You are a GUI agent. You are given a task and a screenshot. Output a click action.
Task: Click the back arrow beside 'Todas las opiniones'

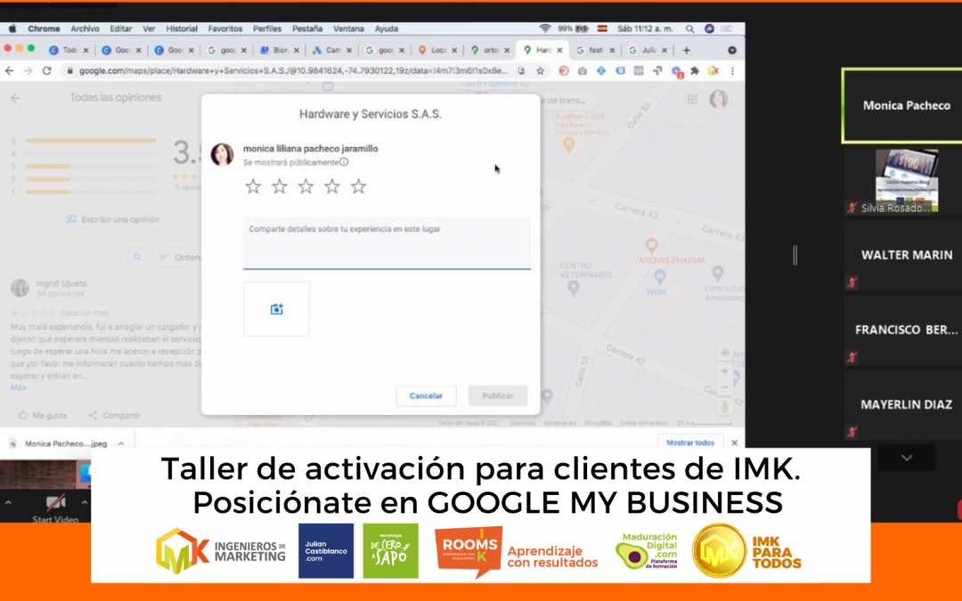click(x=15, y=98)
